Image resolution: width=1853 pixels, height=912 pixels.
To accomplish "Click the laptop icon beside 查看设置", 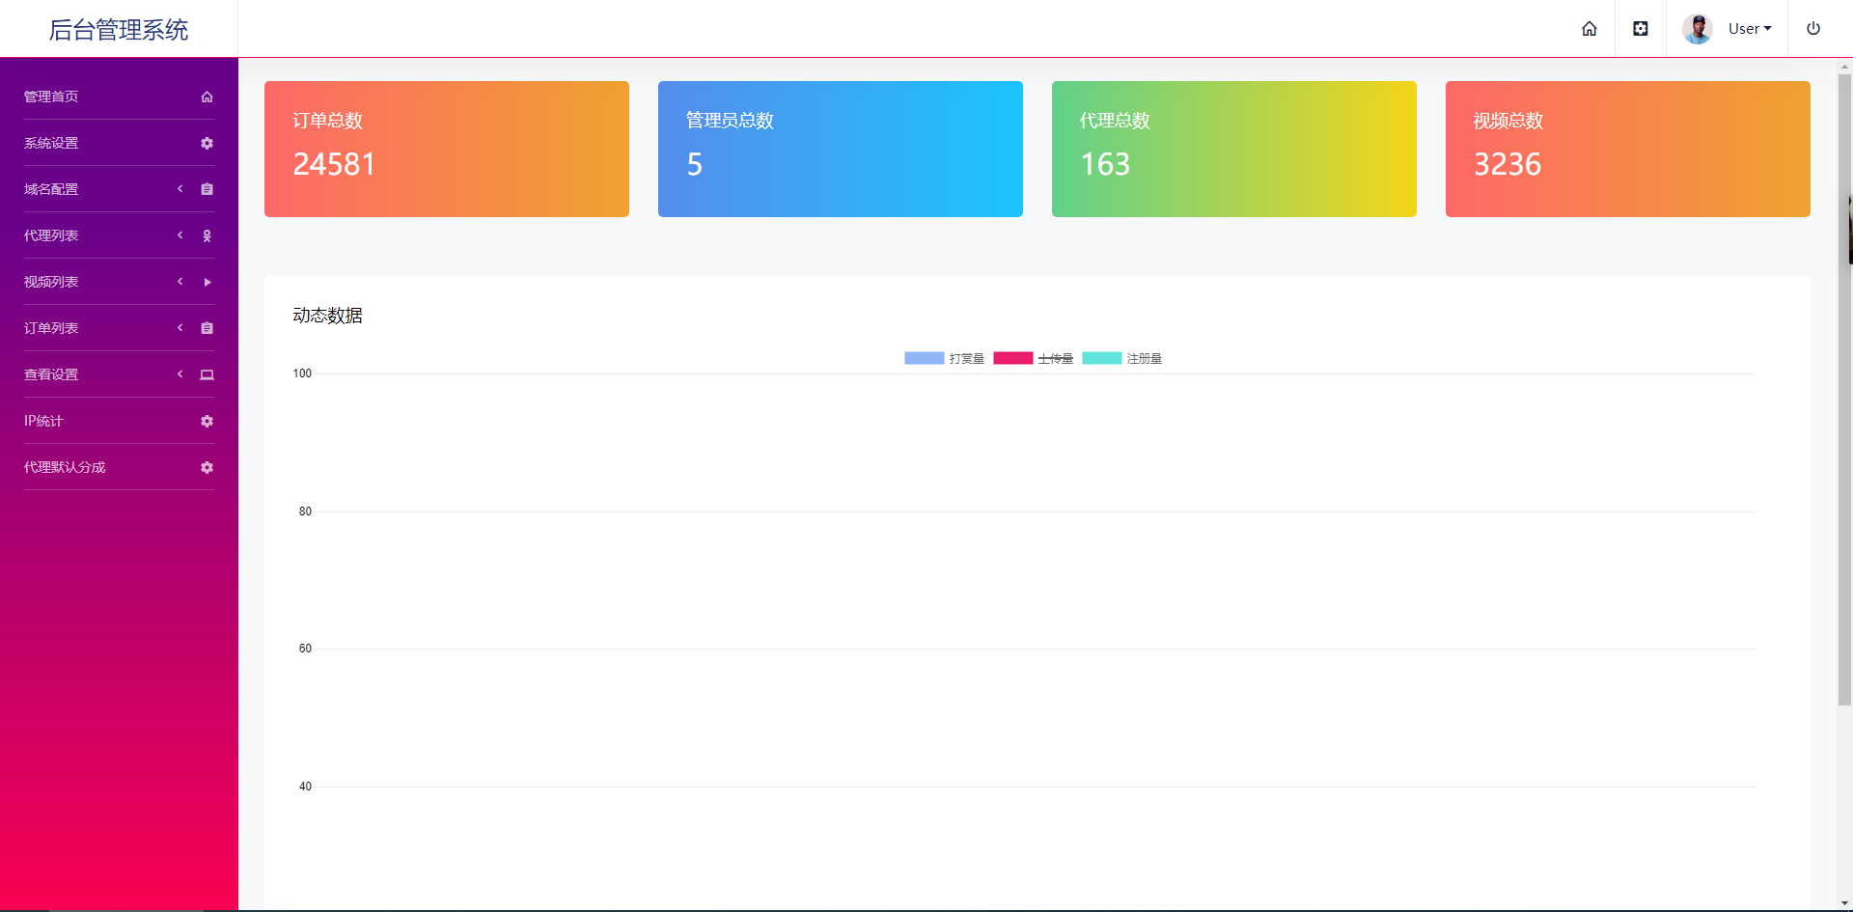I will [x=207, y=374].
